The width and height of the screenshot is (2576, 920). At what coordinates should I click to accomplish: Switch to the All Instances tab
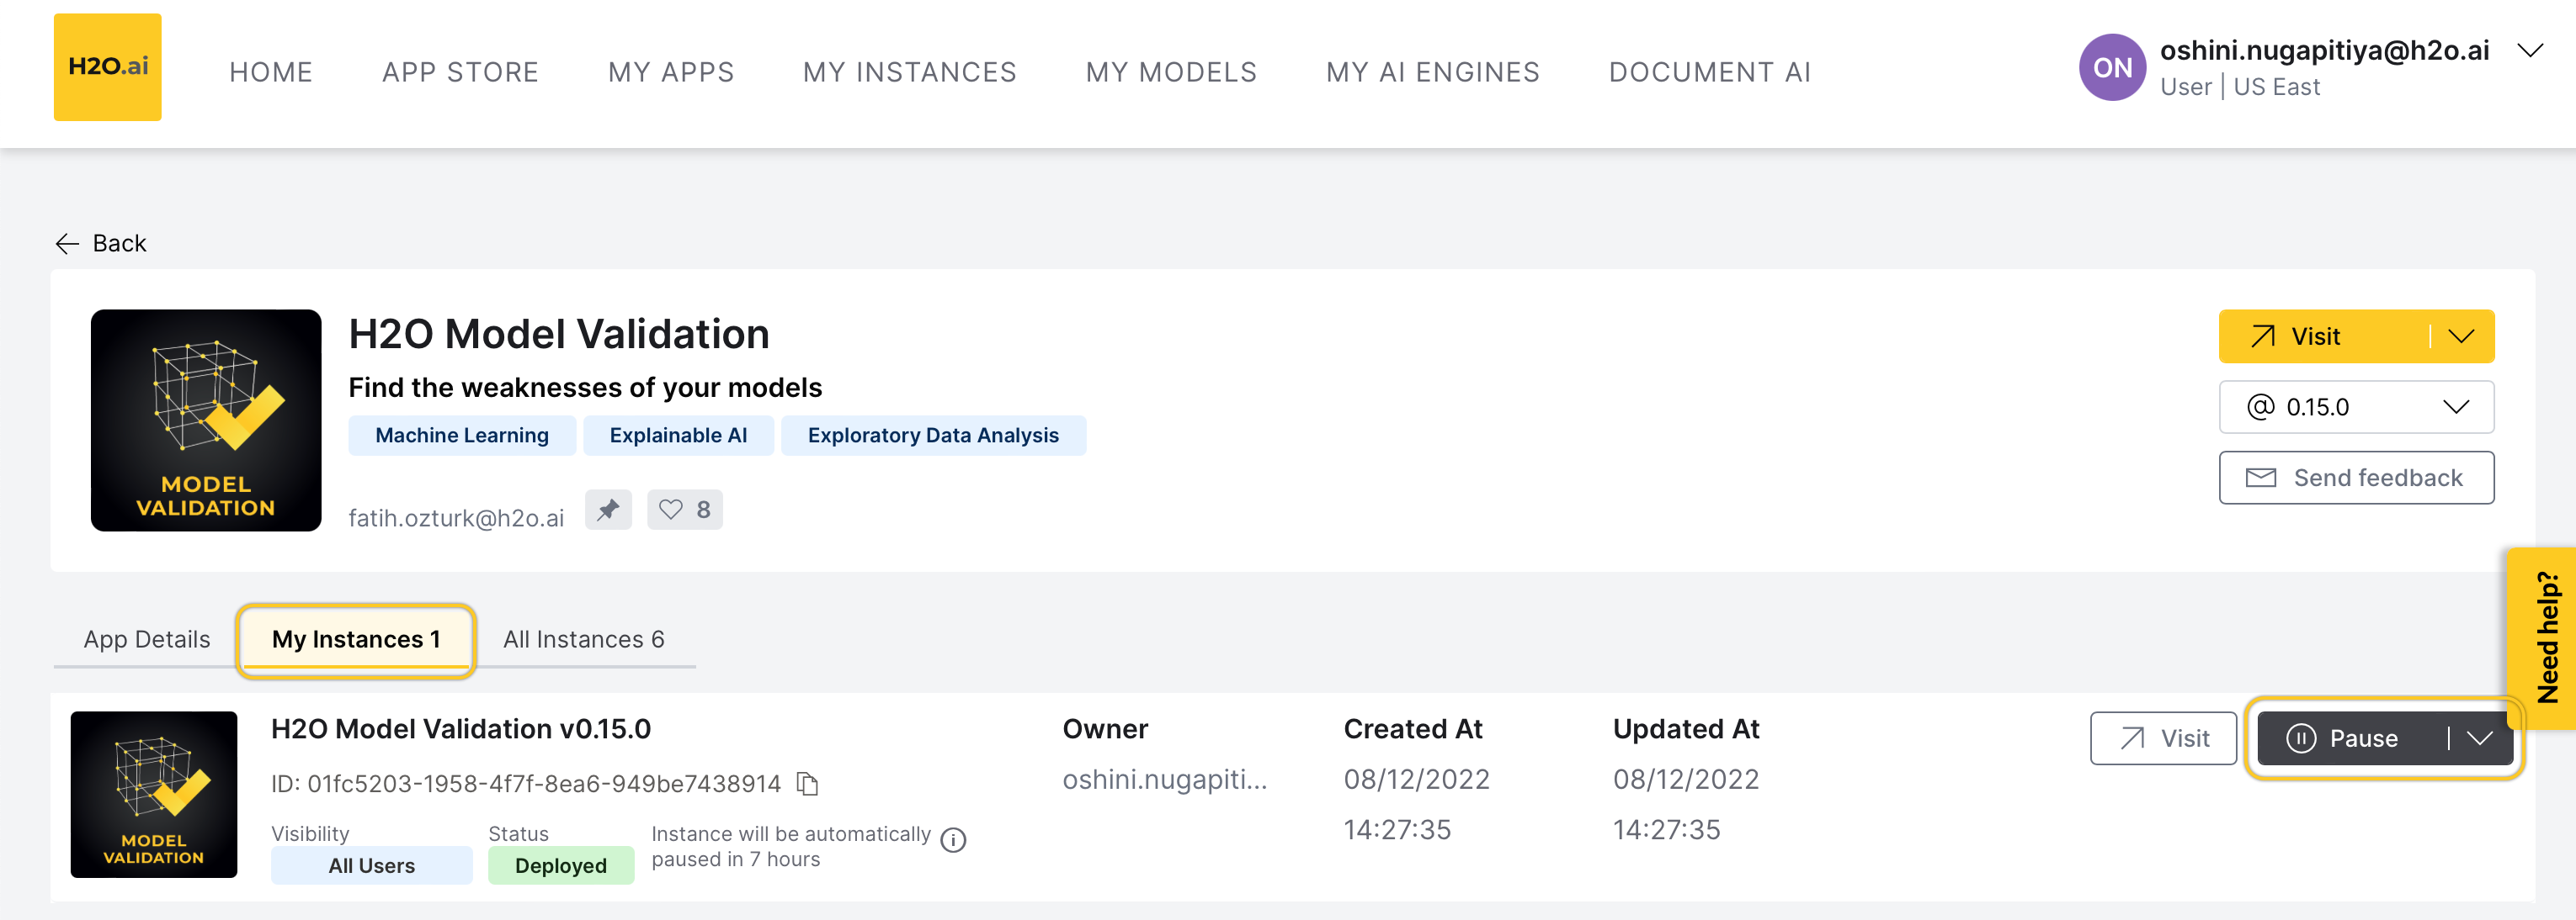[583, 639]
